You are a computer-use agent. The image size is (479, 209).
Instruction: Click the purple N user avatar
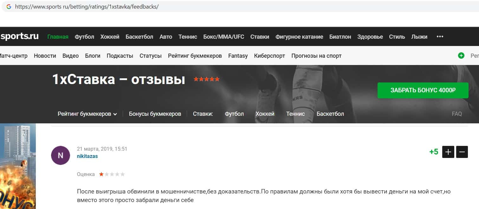pyautogui.click(x=61, y=155)
